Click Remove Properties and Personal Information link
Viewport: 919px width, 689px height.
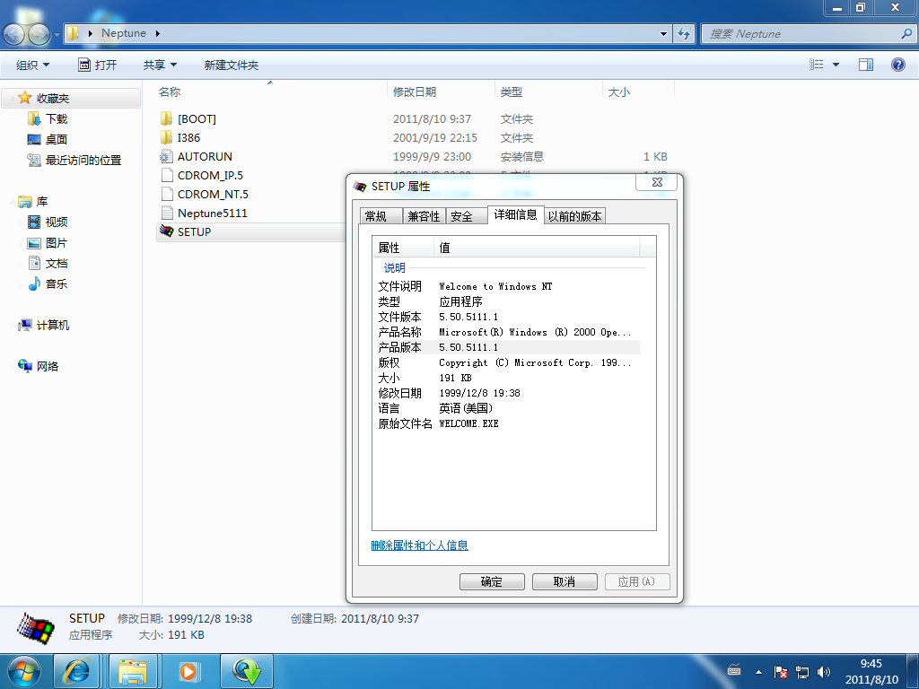click(x=420, y=545)
